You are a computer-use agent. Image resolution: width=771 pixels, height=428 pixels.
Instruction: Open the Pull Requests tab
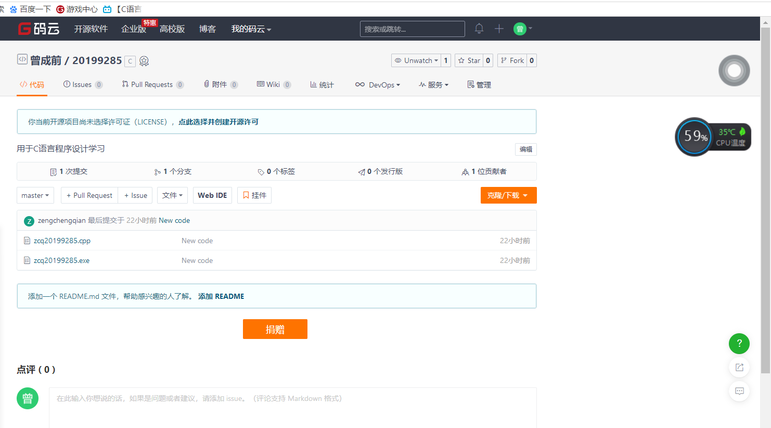[x=153, y=84]
